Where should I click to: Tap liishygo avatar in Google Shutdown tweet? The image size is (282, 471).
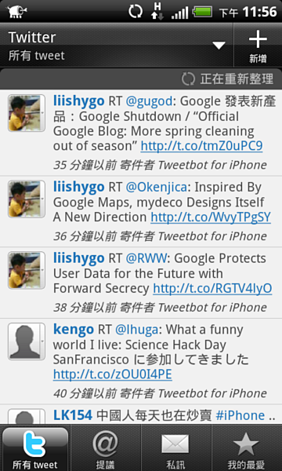(27, 113)
